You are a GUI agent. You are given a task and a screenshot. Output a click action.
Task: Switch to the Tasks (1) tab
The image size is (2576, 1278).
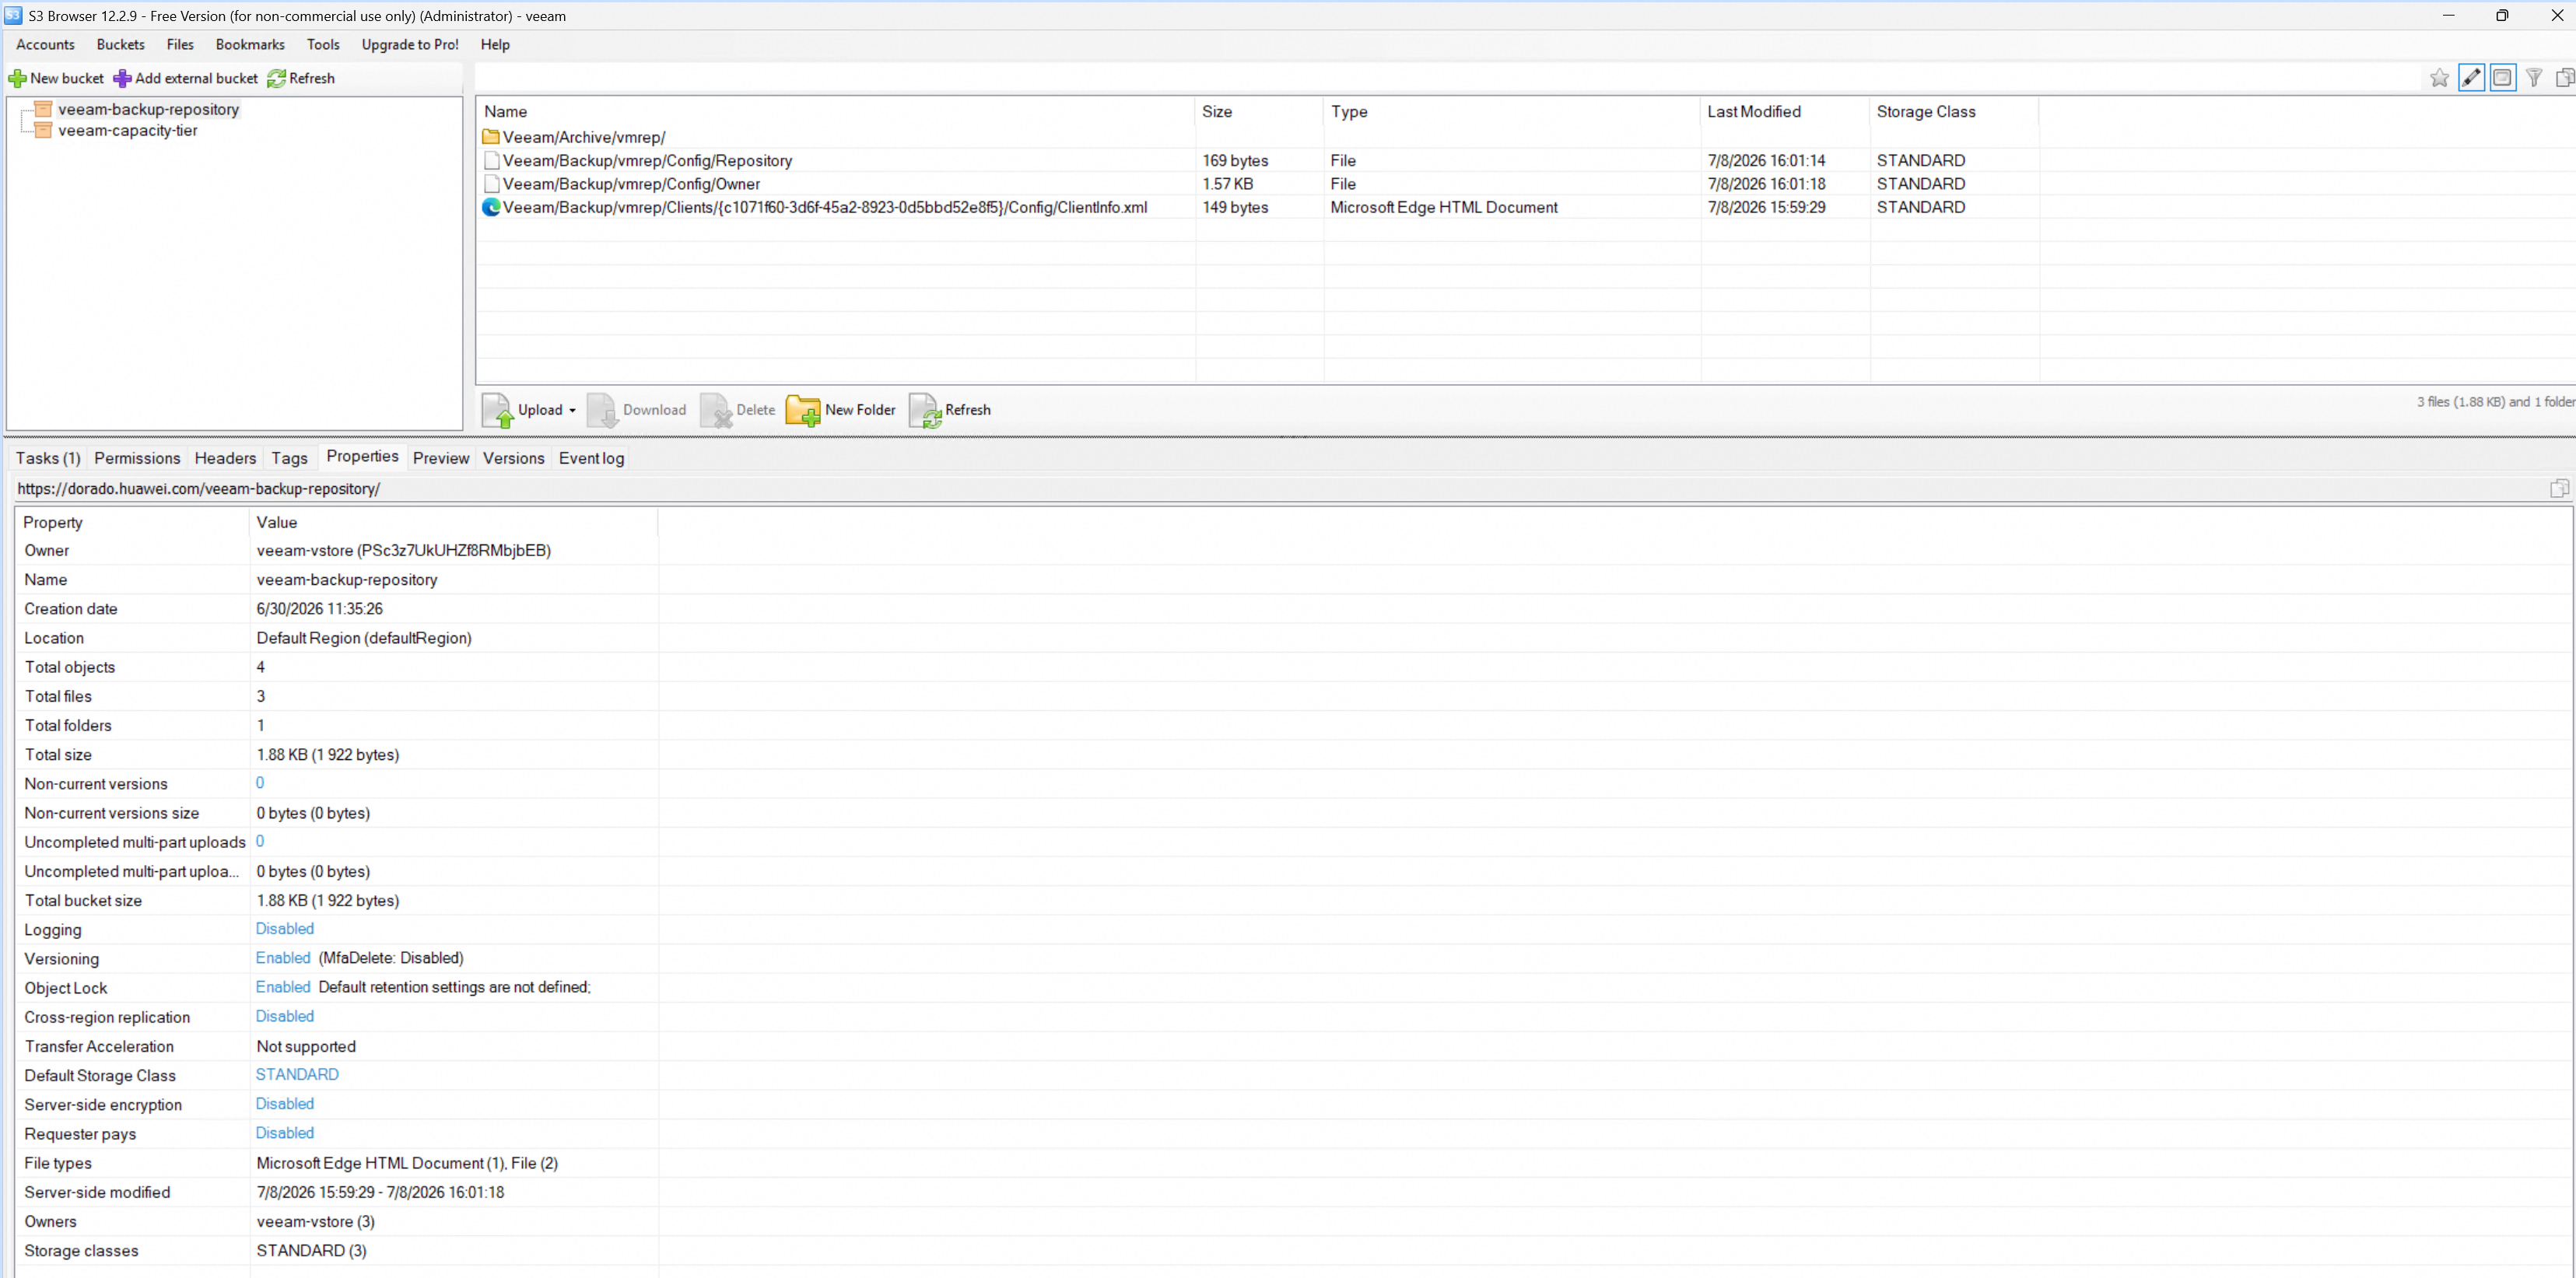48,458
